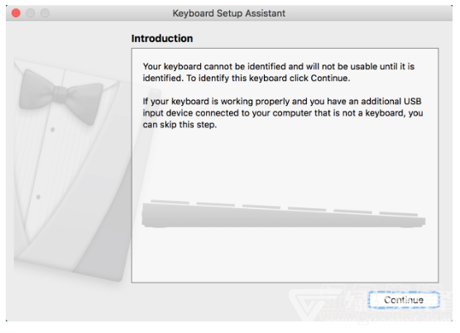Click the white tuxedo shirt collar
Image resolution: width=460 pixels, height=333 pixels.
click(69, 74)
